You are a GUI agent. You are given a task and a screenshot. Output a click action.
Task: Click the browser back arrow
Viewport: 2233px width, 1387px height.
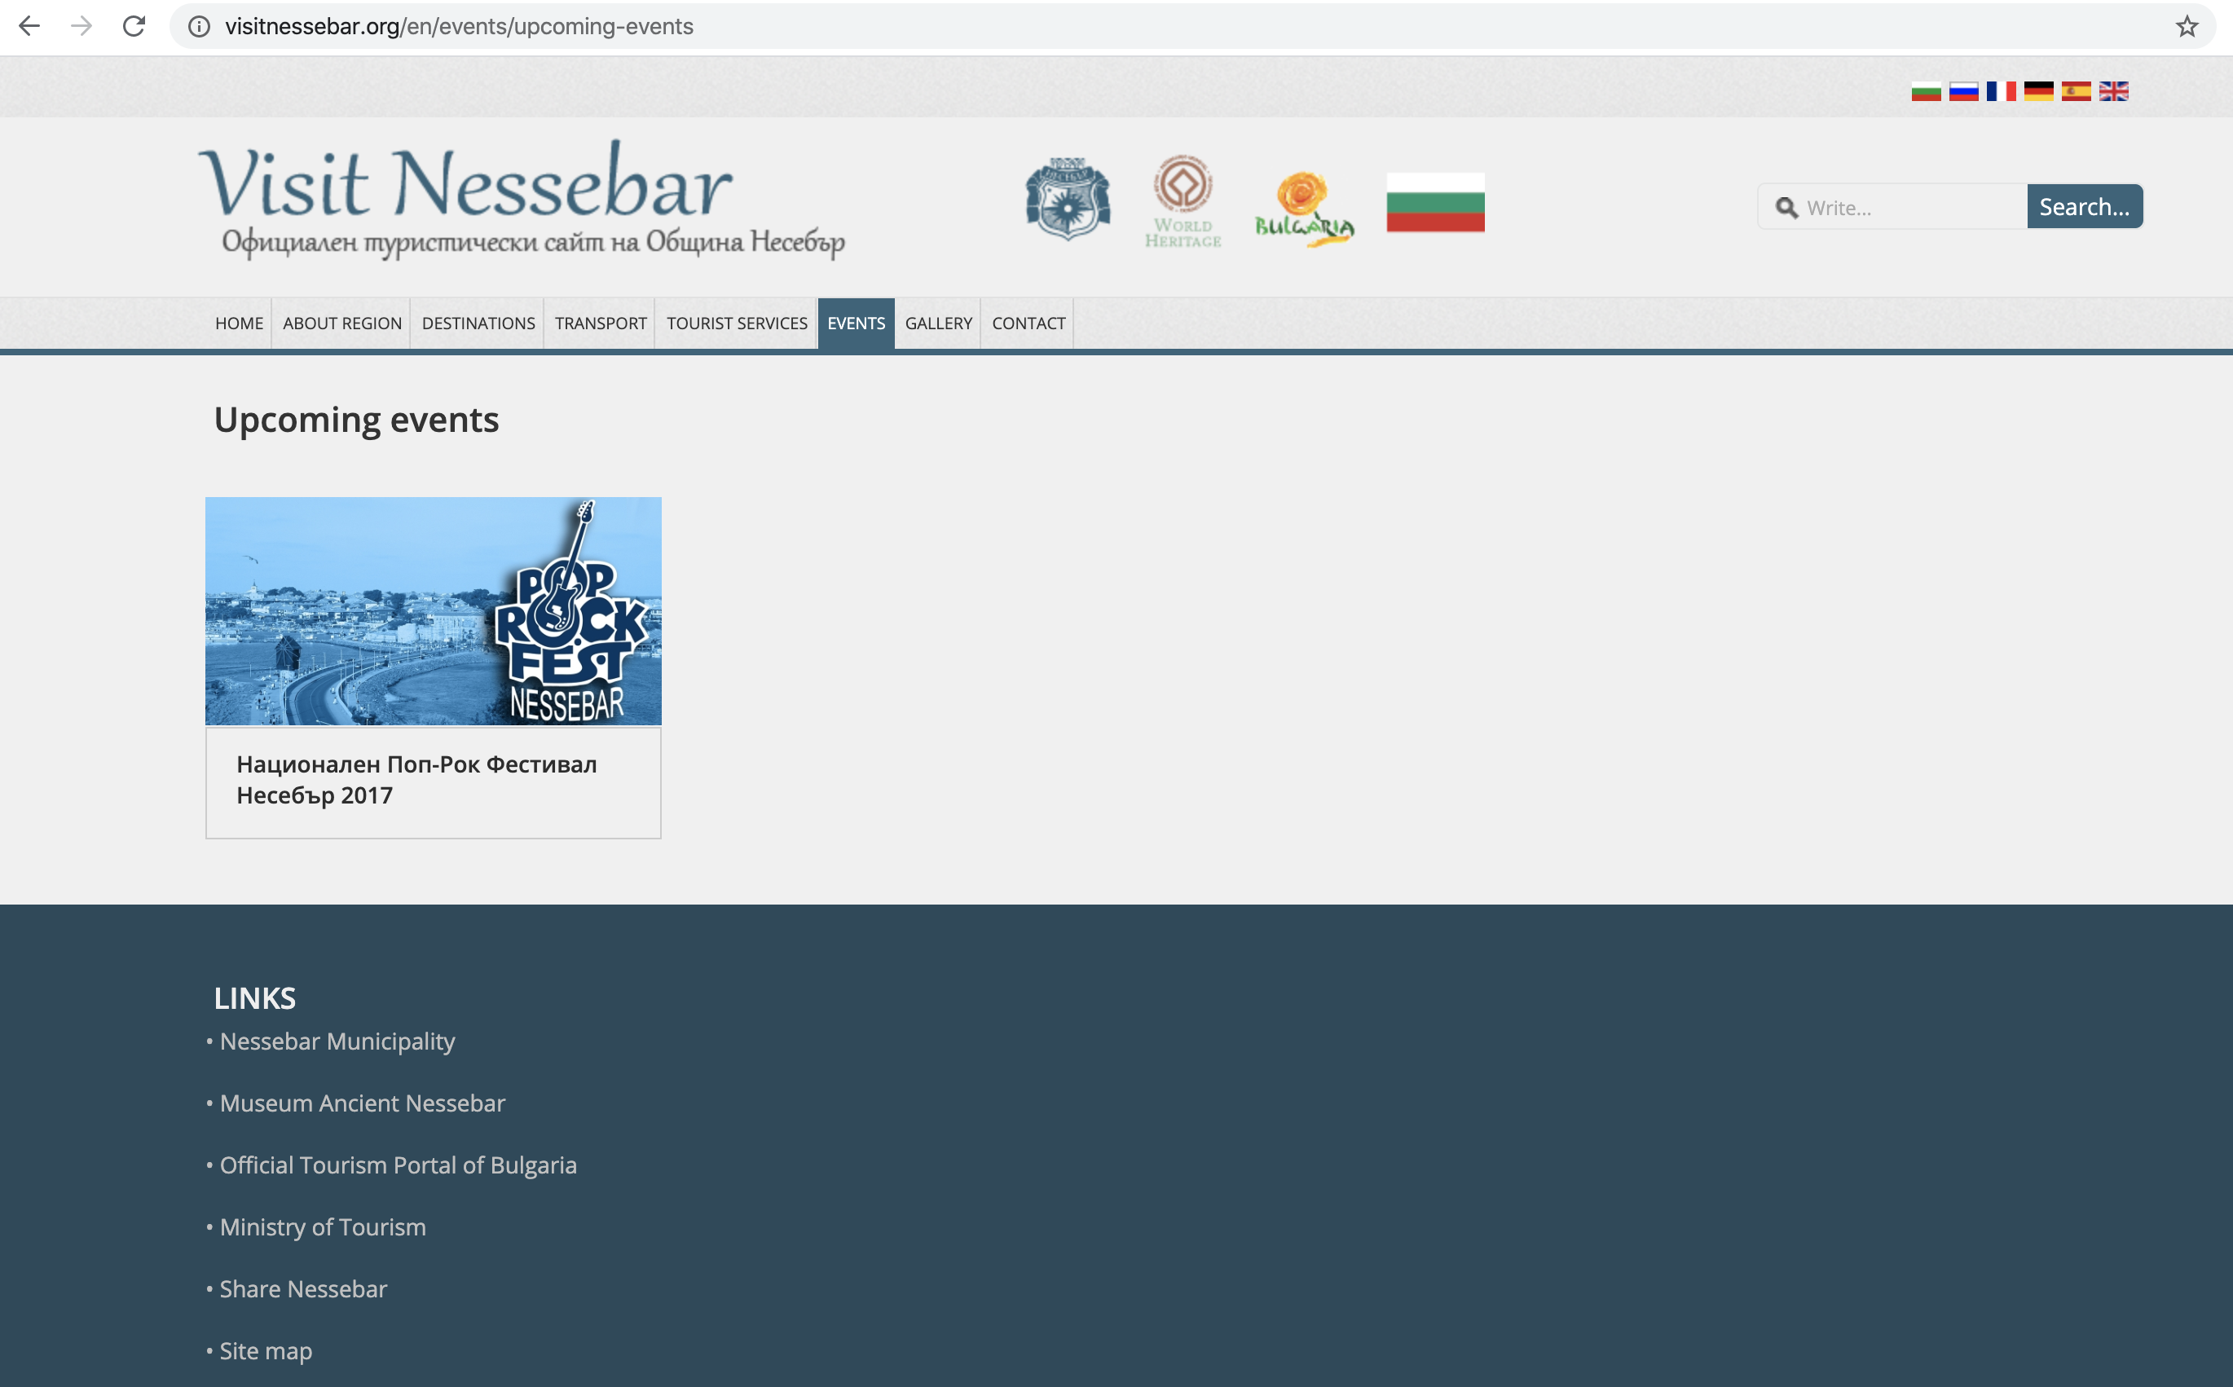click(29, 27)
